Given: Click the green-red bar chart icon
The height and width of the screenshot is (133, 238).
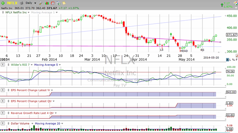Looking at the screenshot, I should point(47,3).
